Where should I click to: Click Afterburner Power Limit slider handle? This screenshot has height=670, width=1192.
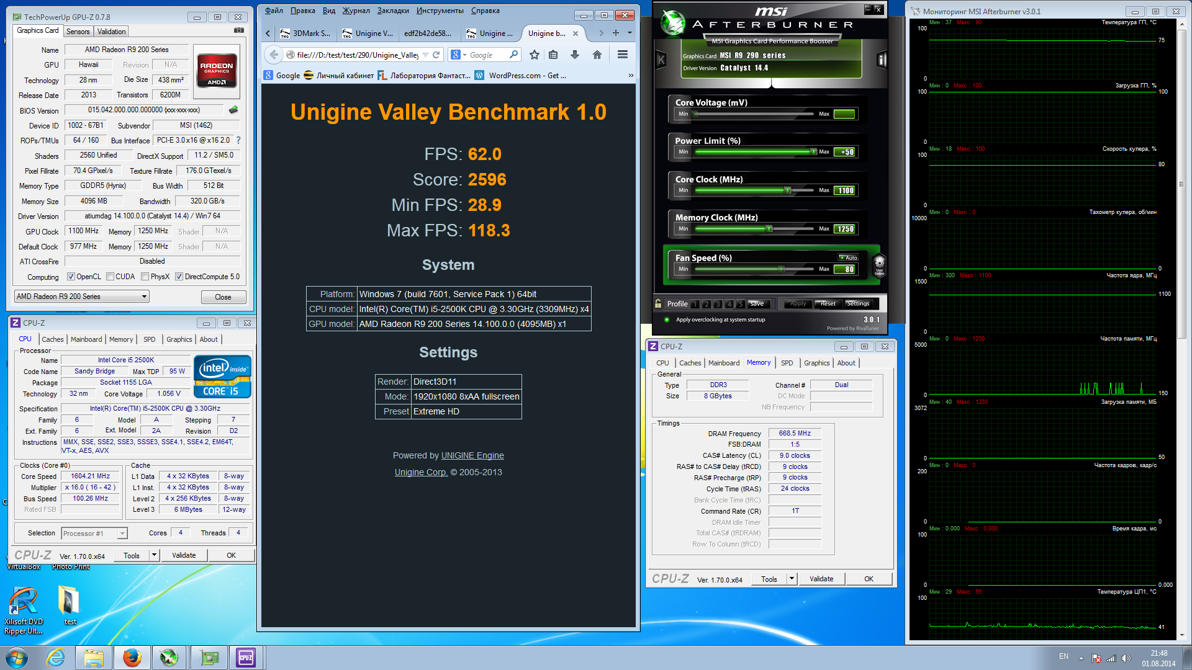pyautogui.click(x=813, y=151)
